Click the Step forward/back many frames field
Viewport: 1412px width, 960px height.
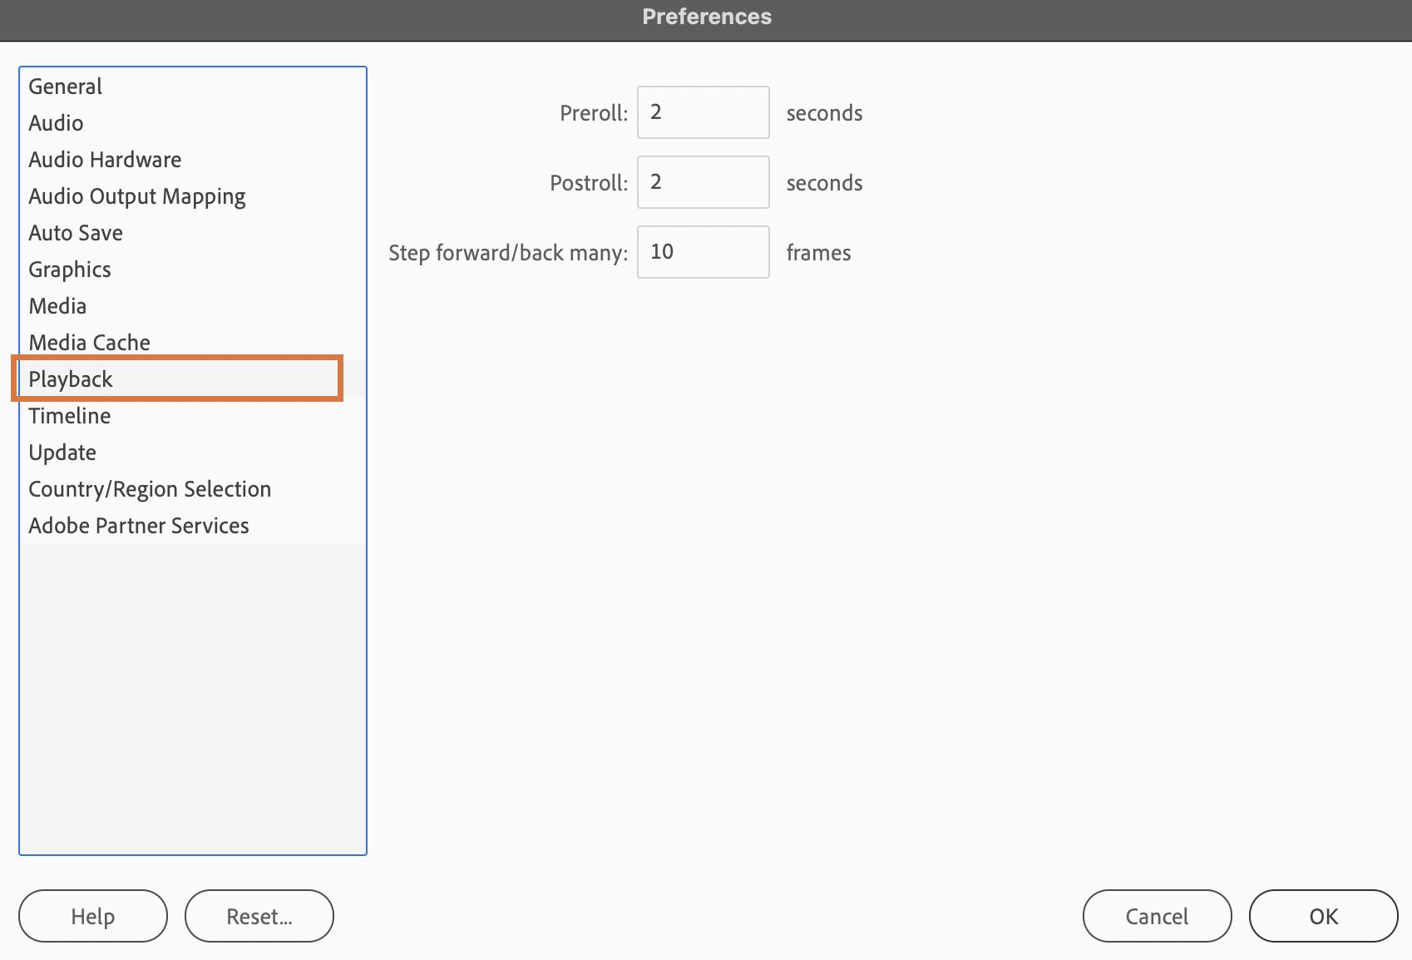point(703,252)
